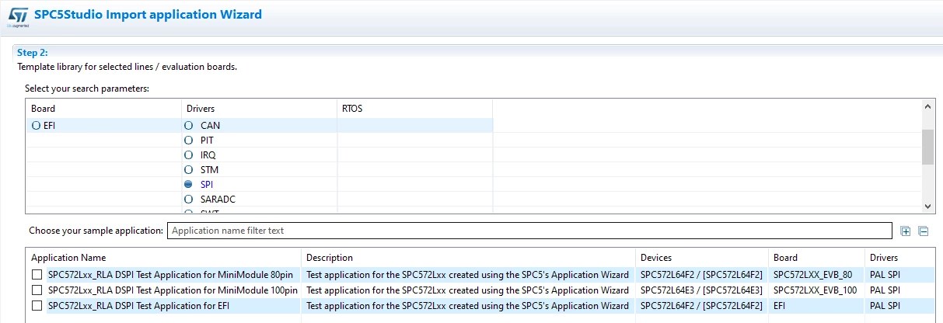Click the Drivers column header in search parameters
943x323 pixels.
pos(259,109)
